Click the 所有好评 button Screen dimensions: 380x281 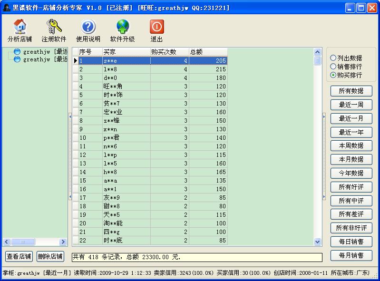[x=351, y=187]
